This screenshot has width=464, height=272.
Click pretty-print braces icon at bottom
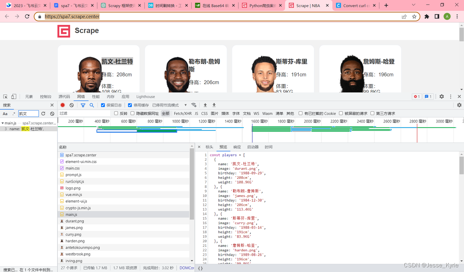pos(200,268)
